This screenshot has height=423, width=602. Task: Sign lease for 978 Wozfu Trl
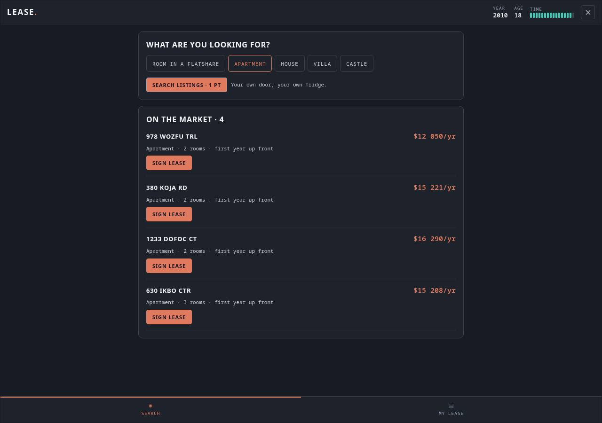tap(169, 163)
